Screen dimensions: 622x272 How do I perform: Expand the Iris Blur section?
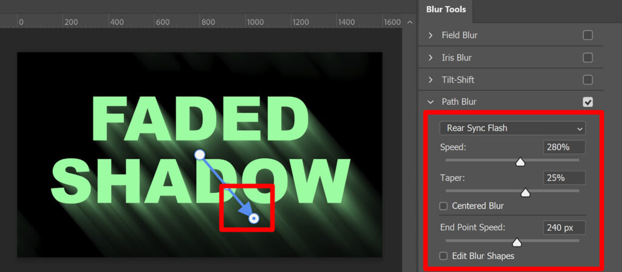coord(431,58)
